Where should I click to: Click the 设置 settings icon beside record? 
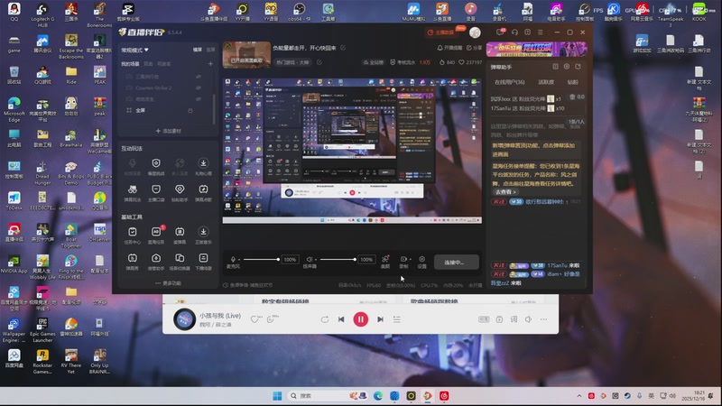[421, 259]
